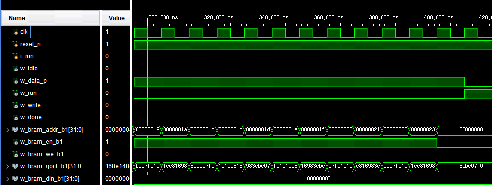Click the 300,000 ns time marker
Image resolution: width=492 pixels, height=185 pixels.
163,18
